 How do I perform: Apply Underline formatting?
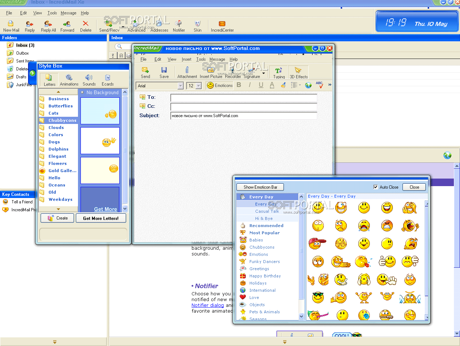point(261,85)
